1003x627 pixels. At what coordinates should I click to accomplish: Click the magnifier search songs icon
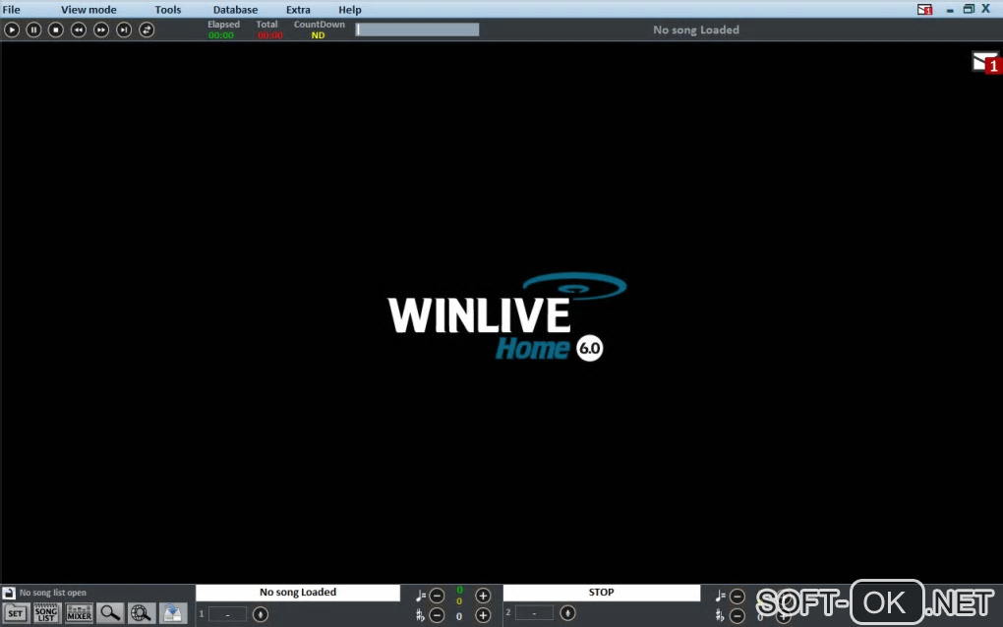(110, 613)
